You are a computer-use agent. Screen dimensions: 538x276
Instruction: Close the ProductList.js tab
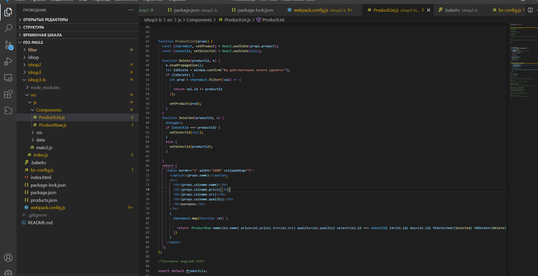point(429,10)
